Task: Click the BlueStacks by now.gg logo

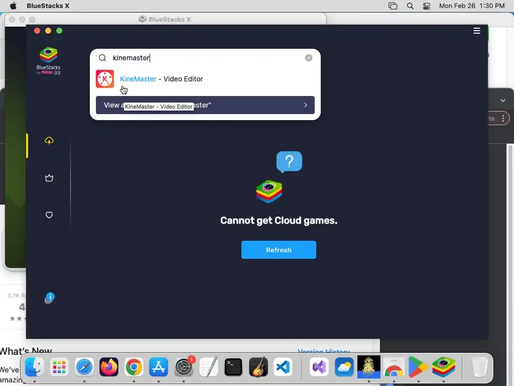Action: pyautogui.click(x=49, y=61)
